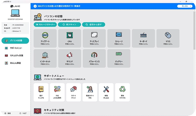196x116 pixels.
Task: Open the ストレージ SSD status tile
Action: coord(119,38)
